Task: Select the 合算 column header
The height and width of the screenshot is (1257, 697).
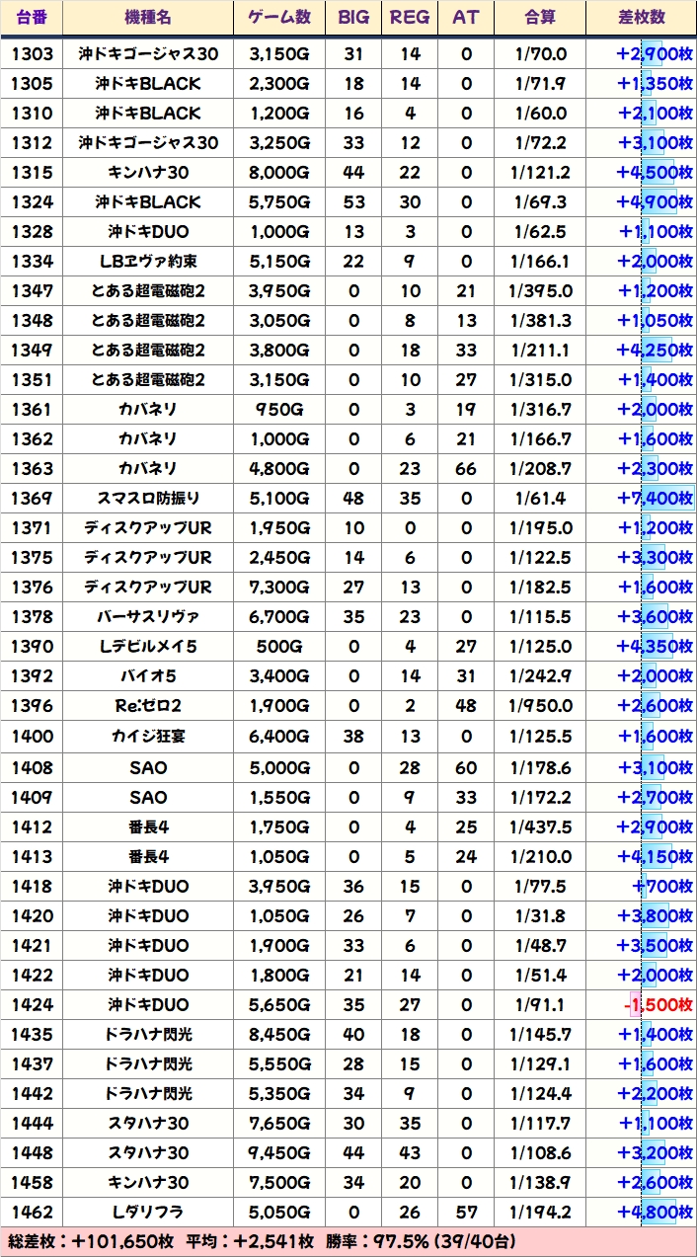Action: pos(539,18)
